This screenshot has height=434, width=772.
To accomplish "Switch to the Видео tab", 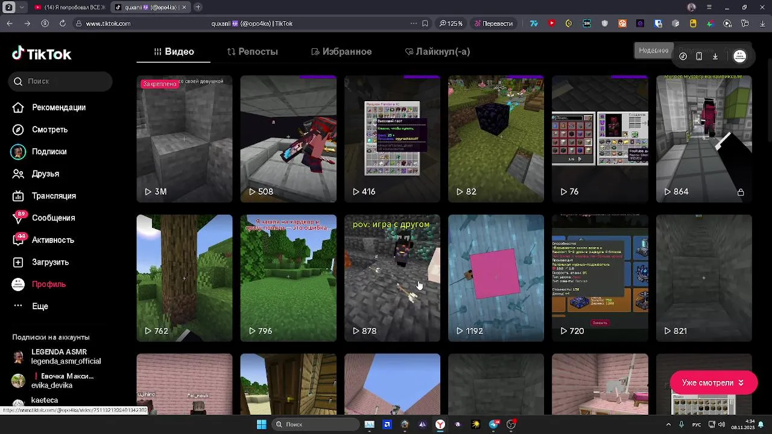I will (174, 52).
